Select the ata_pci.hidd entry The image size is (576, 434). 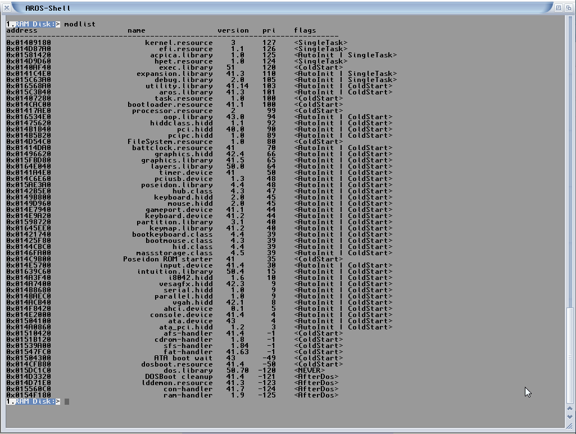pyautogui.click(x=186, y=327)
